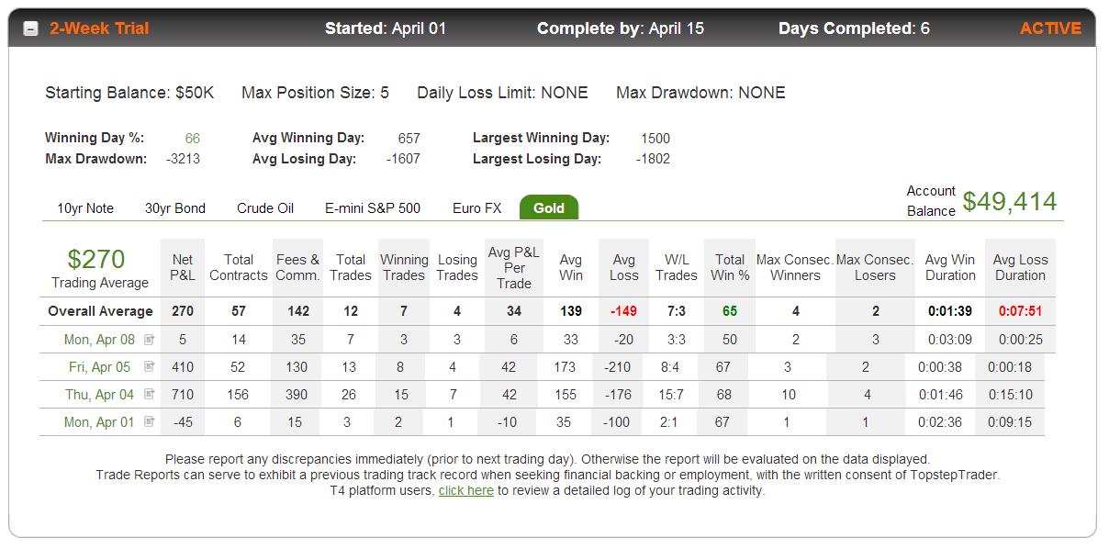This screenshot has width=1109, height=549.
Task: Open the Mon, Apr 01 day link
Action: coord(99,422)
